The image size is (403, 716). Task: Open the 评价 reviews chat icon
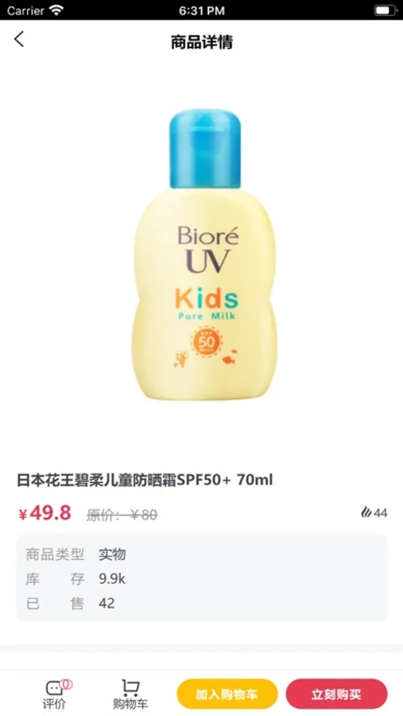54,687
